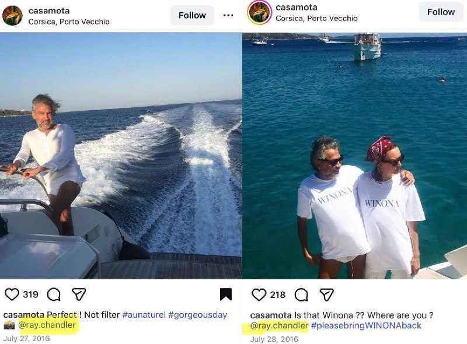Open casamota avatar on left post
The width and height of the screenshot is (467, 344).
(x=12, y=16)
